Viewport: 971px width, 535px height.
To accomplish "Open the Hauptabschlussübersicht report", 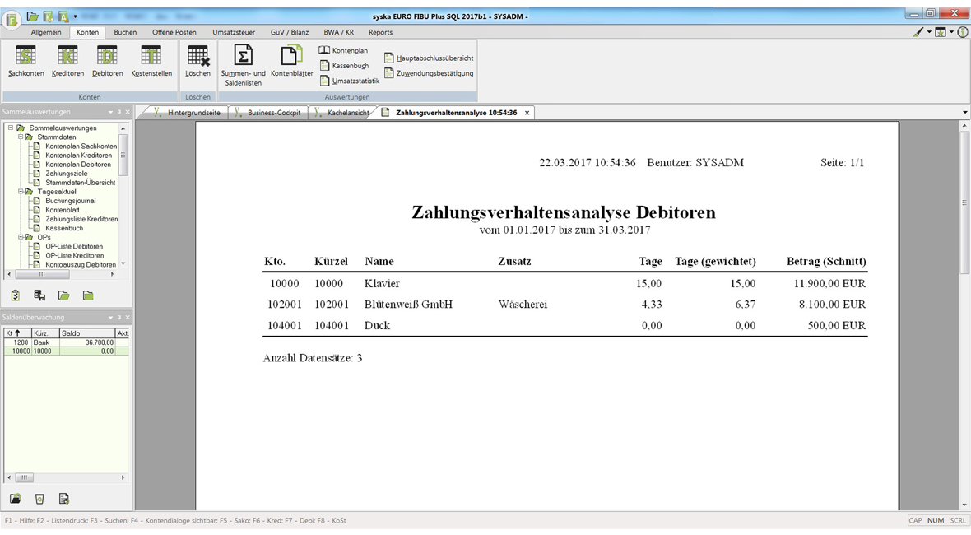I will point(434,58).
